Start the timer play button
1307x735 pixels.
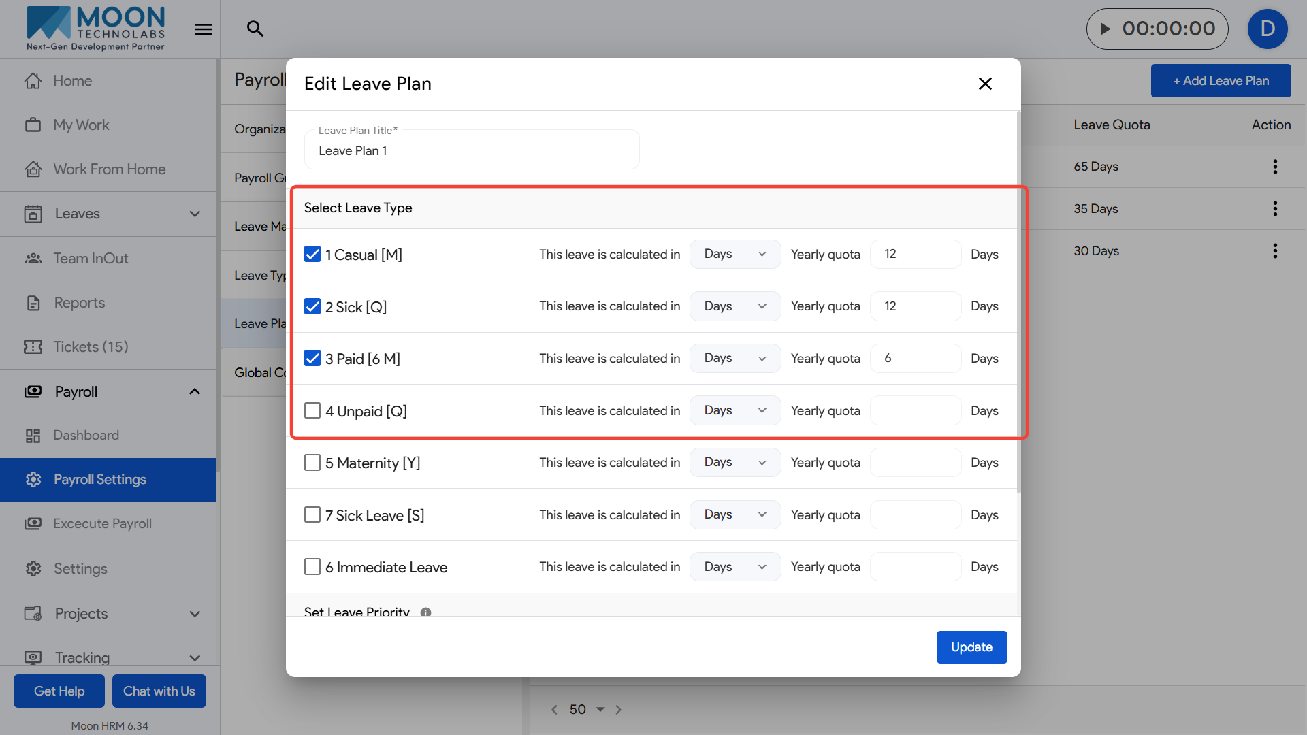pyautogui.click(x=1106, y=29)
